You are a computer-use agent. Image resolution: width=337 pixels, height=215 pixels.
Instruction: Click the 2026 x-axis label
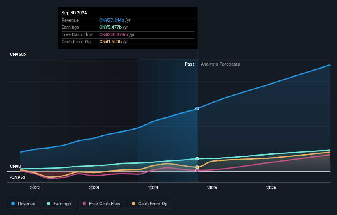(271, 188)
